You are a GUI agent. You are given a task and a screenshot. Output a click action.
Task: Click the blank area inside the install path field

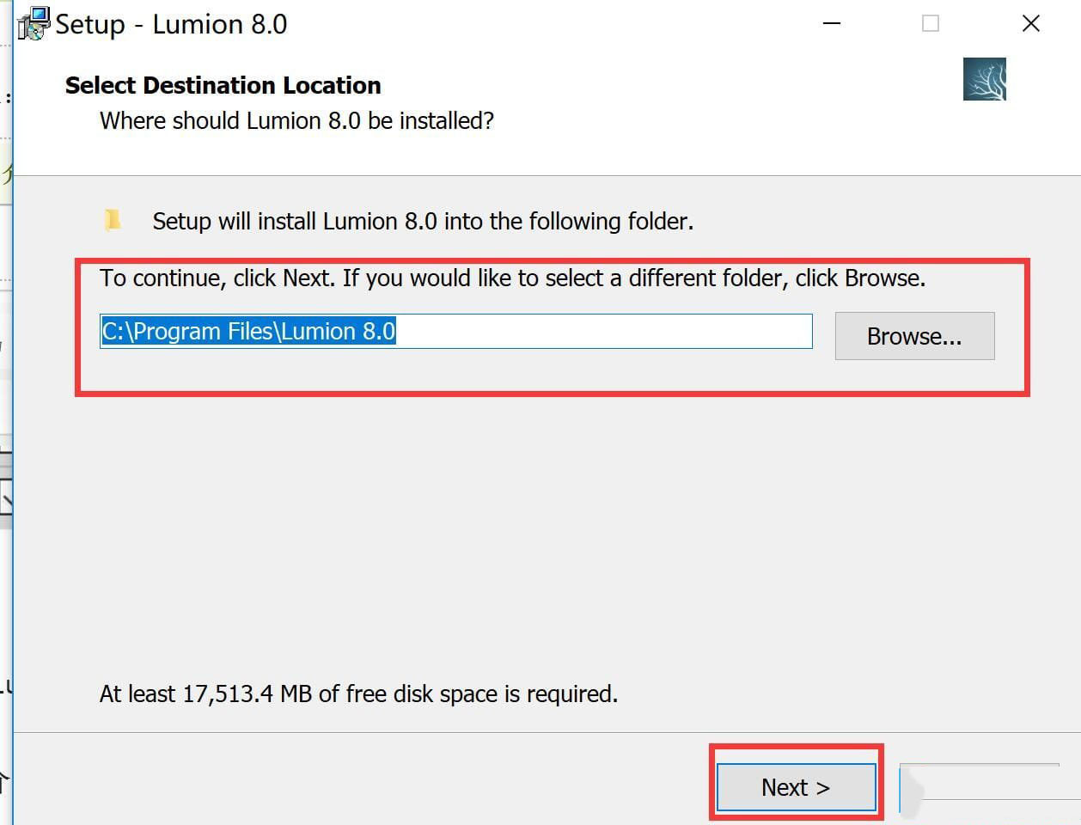tap(602, 331)
